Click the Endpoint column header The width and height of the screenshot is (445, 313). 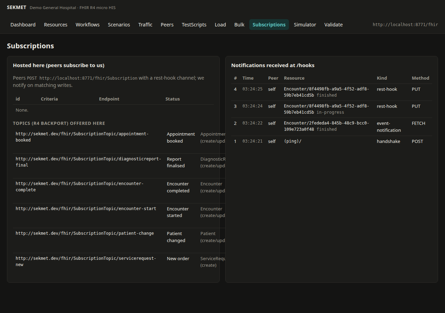coord(109,99)
